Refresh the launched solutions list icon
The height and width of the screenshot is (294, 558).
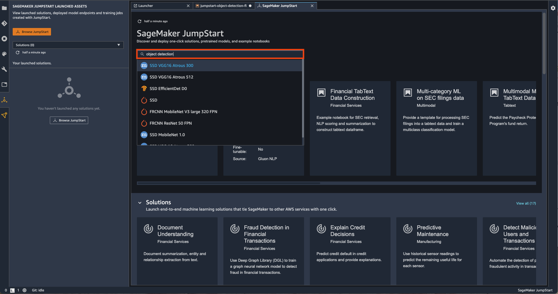18,53
